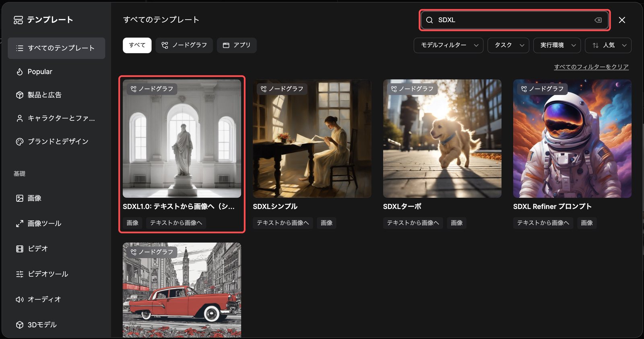
Task: Click inside the SDXL search field
Action: [x=515, y=20]
